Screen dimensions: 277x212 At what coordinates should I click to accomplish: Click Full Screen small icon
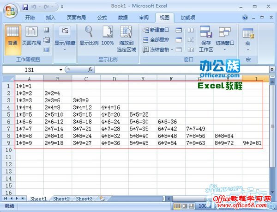(x=47, y=50)
